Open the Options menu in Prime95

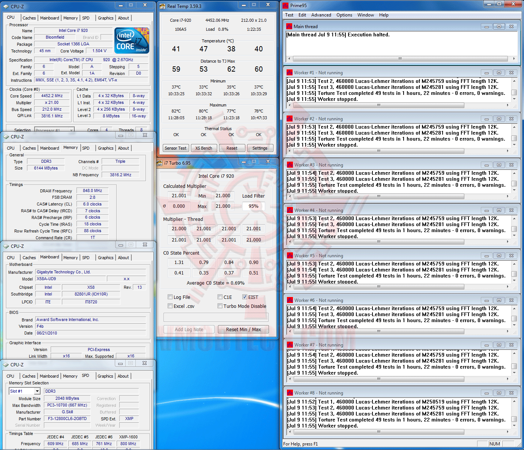[344, 15]
